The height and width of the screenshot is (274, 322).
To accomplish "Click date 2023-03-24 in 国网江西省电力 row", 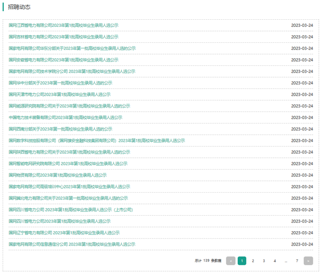I will (x=302, y=25).
